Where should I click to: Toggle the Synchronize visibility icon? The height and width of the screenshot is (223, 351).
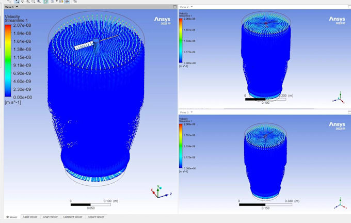67,2
